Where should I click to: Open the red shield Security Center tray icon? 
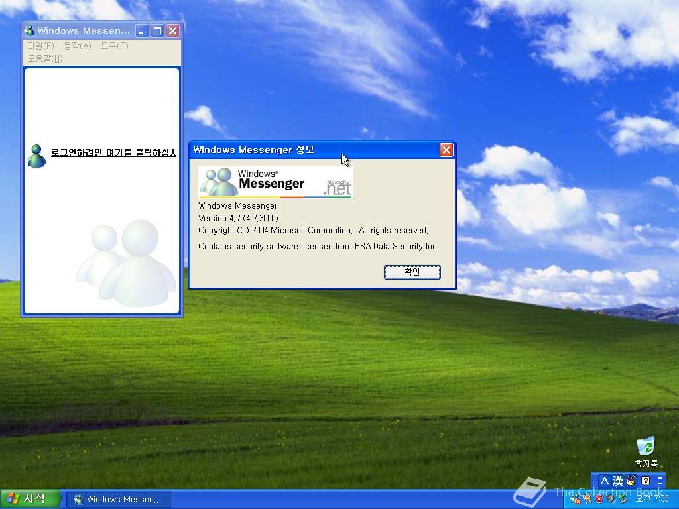(x=599, y=499)
